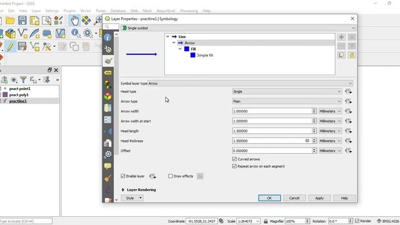Create a new GeoPackage layer
This screenshot has width=400, height=225.
(x=10, y=33)
